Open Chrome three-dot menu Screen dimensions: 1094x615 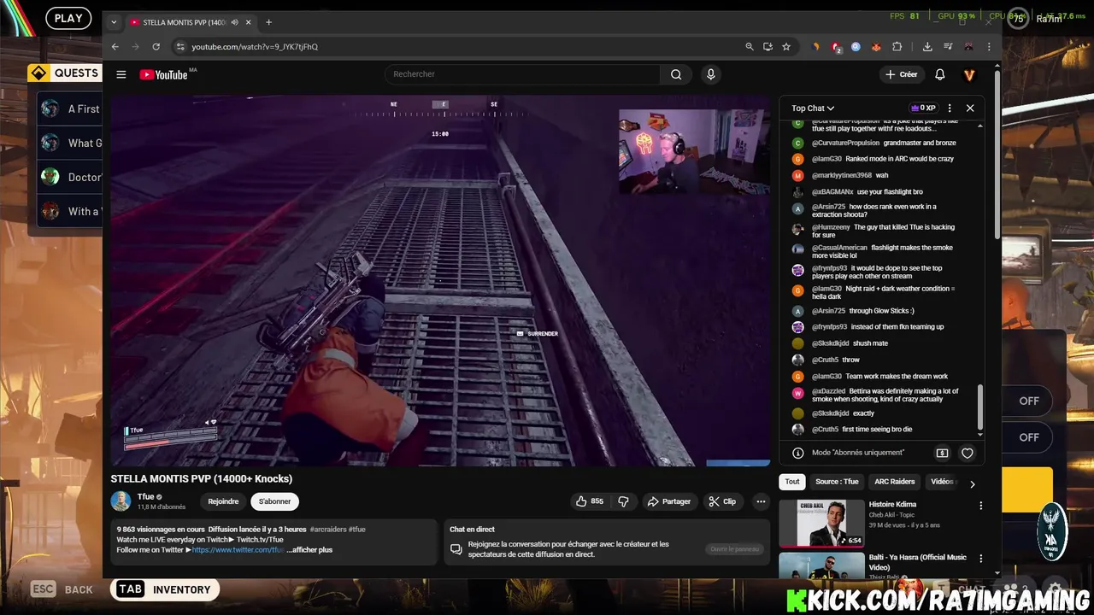pos(990,47)
